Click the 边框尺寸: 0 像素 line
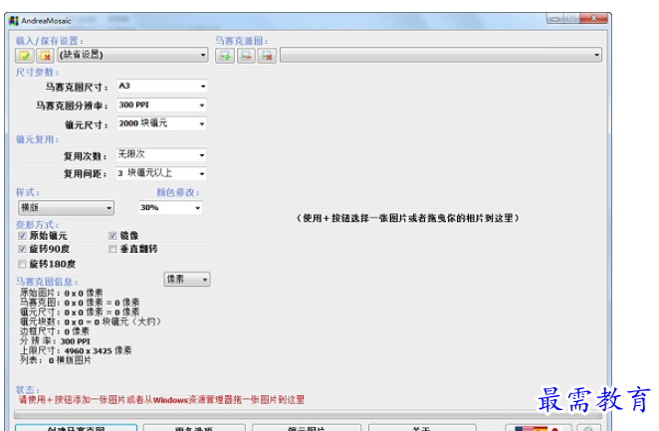The image size is (659, 431). pos(55,331)
